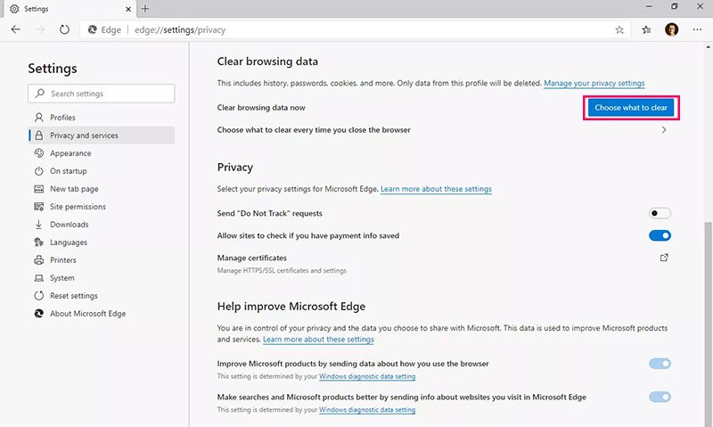Click the System computer icon
Image resolution: width=713 pixels, height=427 pixels.
[x=39, y=278]
